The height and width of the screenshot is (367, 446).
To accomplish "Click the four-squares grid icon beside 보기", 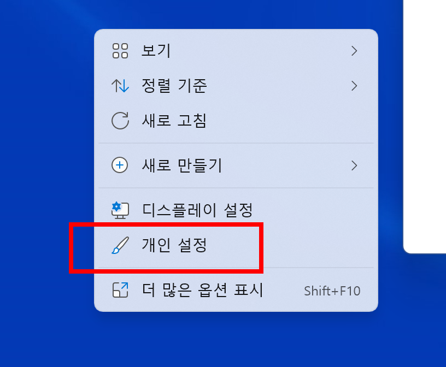I will tap(120, 51).
